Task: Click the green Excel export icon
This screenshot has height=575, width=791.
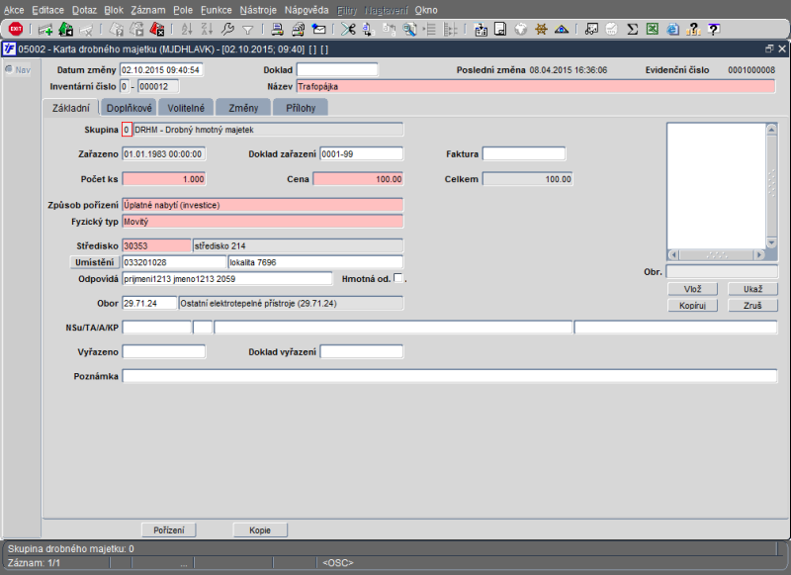Action: pyautogui.click(x=653, y=30)
